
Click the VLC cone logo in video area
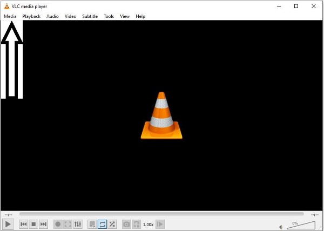(x=161, y=115)
